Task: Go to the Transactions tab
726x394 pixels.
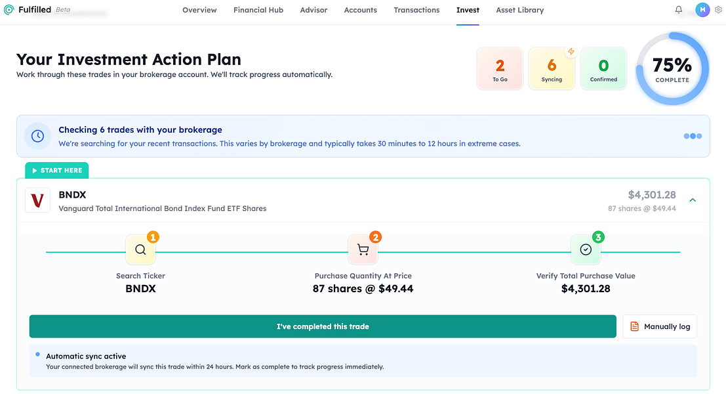Action: (x=416, y=11)
